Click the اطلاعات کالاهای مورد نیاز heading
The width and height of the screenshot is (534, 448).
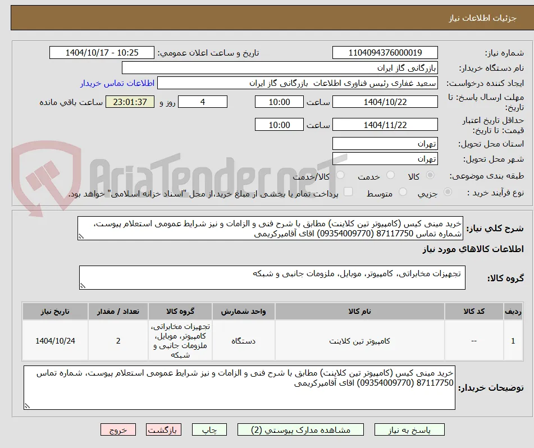click(x=473, y=249)
